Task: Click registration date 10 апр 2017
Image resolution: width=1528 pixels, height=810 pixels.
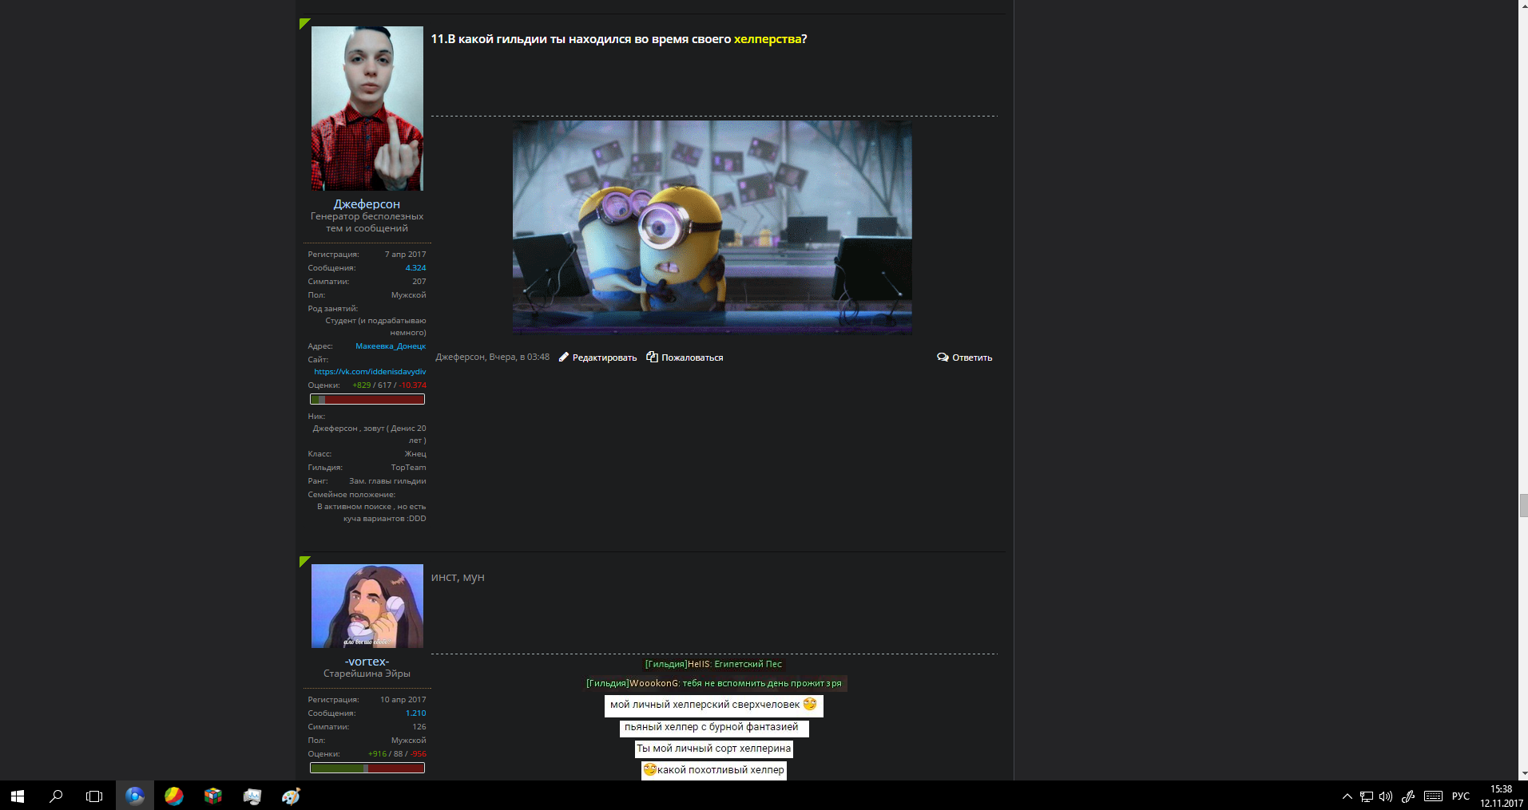Action: click(x=403, y=700)
